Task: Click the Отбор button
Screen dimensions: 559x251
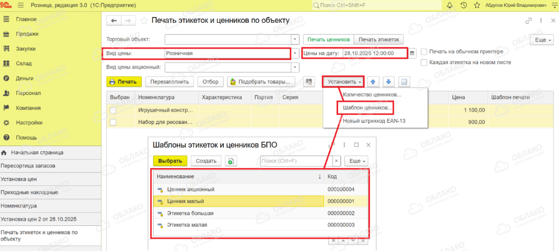Action: pos(210,81)
